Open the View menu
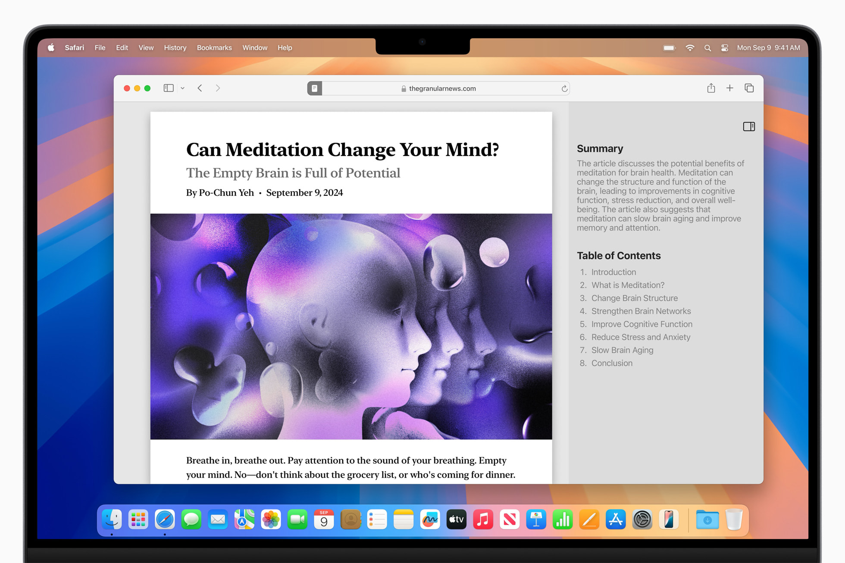Viewport: 845px width, 563px height. point(146,47)
